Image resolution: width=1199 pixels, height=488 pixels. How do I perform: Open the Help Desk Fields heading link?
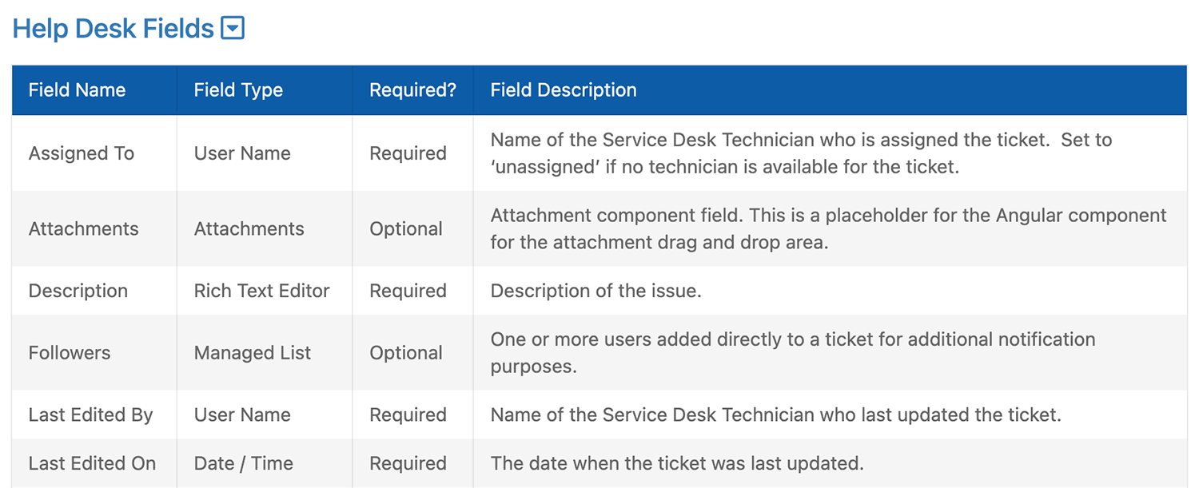point(114,29)
